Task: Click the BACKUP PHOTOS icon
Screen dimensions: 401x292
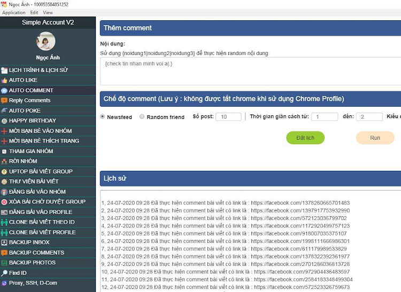Action: 4,263
